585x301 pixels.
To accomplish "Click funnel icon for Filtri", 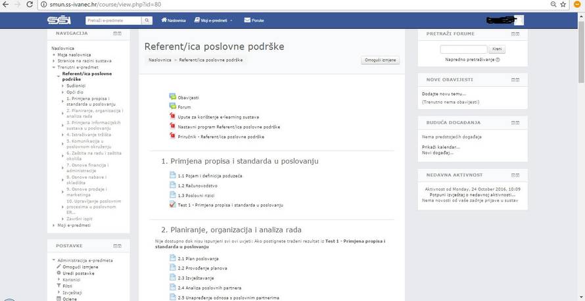I will [x=59, y=286].
